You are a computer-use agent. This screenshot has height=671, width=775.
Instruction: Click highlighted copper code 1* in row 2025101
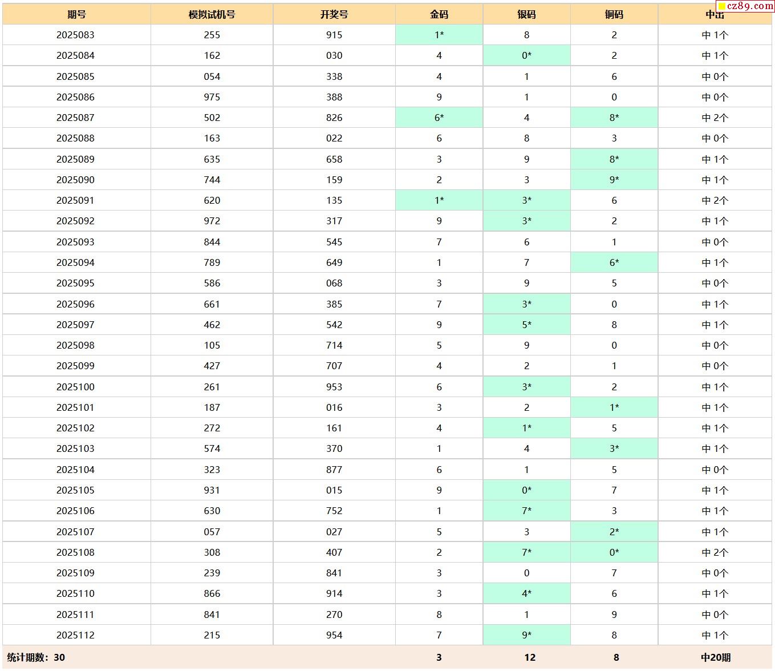tap(614, 407)
